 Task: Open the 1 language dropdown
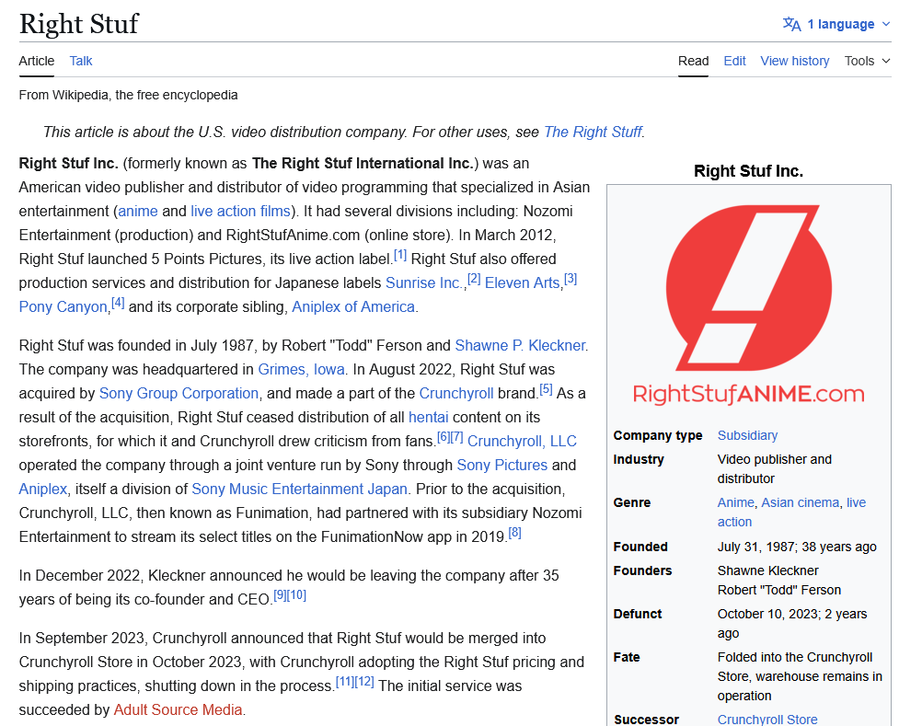(840, 24)
